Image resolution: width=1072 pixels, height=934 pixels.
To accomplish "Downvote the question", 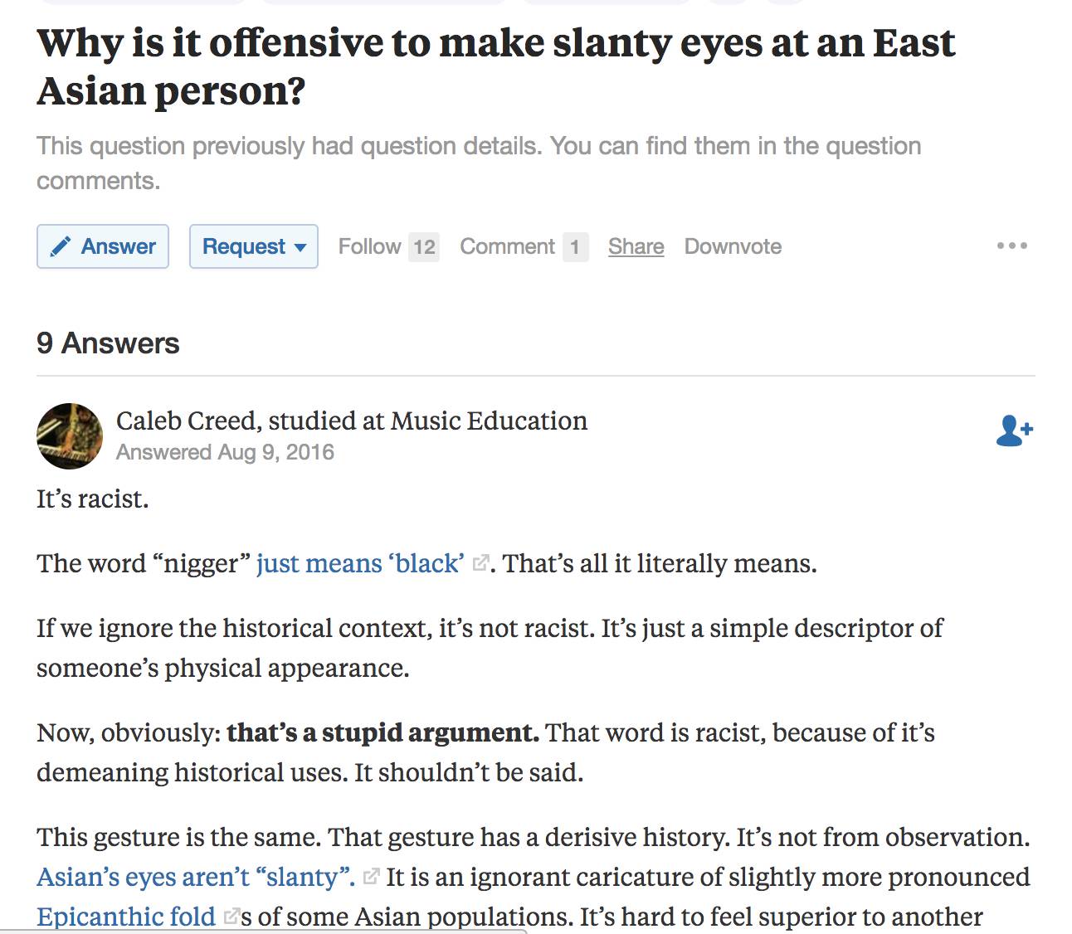I will (733, 246).
